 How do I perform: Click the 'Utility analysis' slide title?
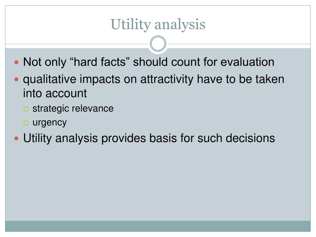(x=158, y=24)
